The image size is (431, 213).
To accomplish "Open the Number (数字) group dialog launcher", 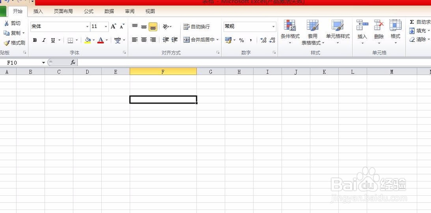I will (274, 52).
